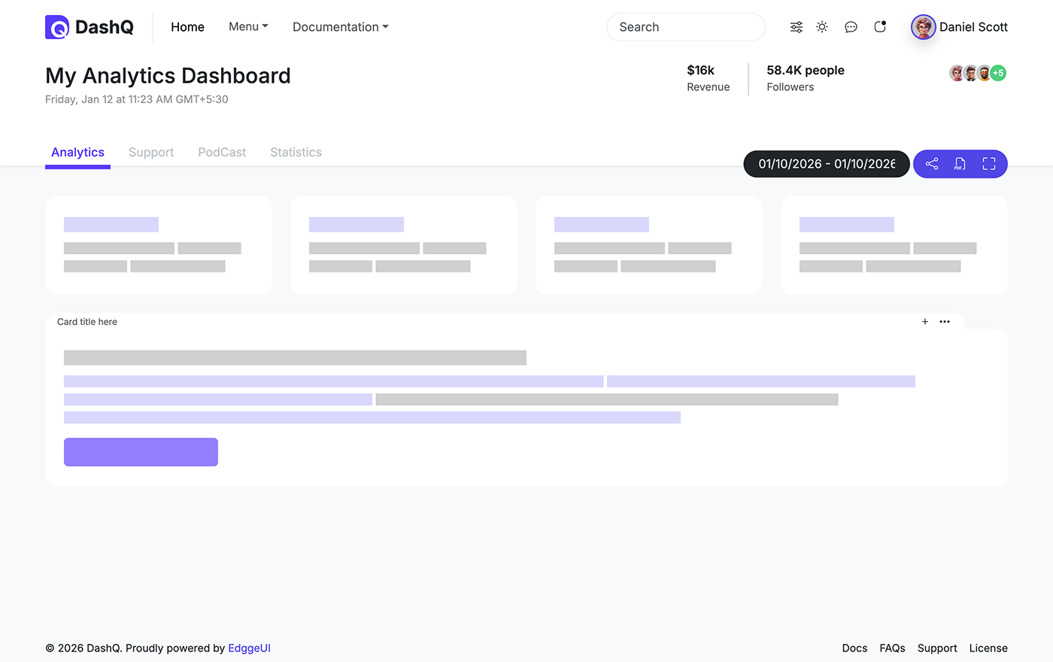Click inside the Search field
The width and height of the screenshot is (1053, 662).
click(685, 26)
